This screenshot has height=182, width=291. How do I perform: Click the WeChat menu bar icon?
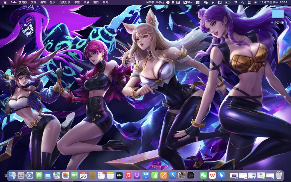click(206, 2)
